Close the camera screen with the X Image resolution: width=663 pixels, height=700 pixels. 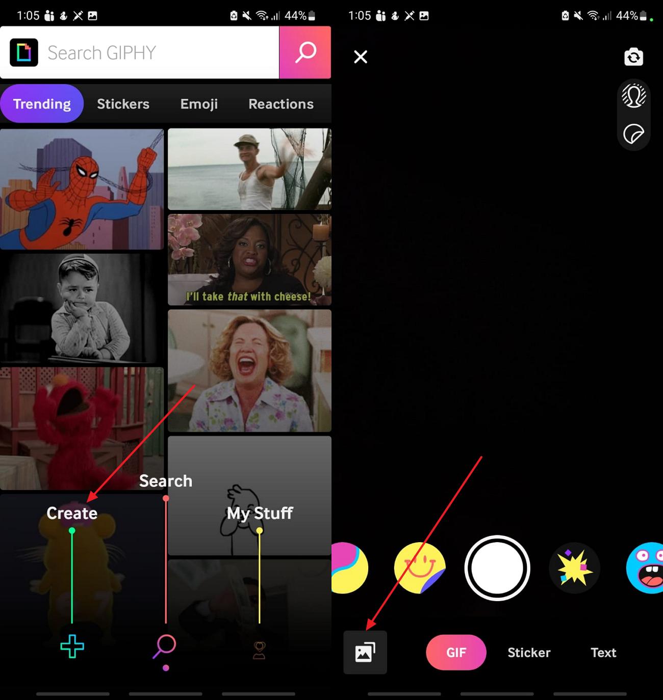pyautogui.click(x=361, y=57)
